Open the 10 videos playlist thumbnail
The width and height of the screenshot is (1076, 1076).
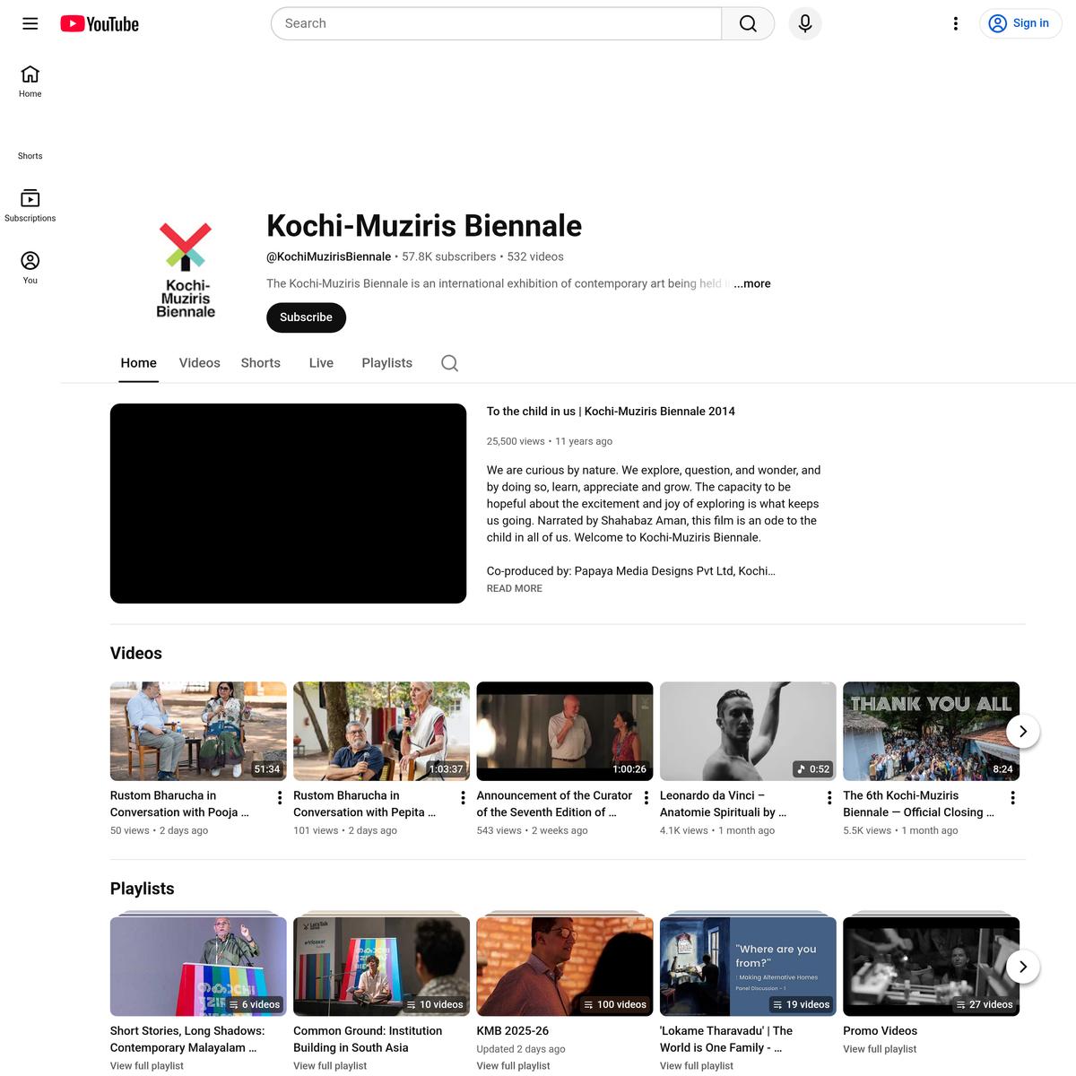coord(381,966)
